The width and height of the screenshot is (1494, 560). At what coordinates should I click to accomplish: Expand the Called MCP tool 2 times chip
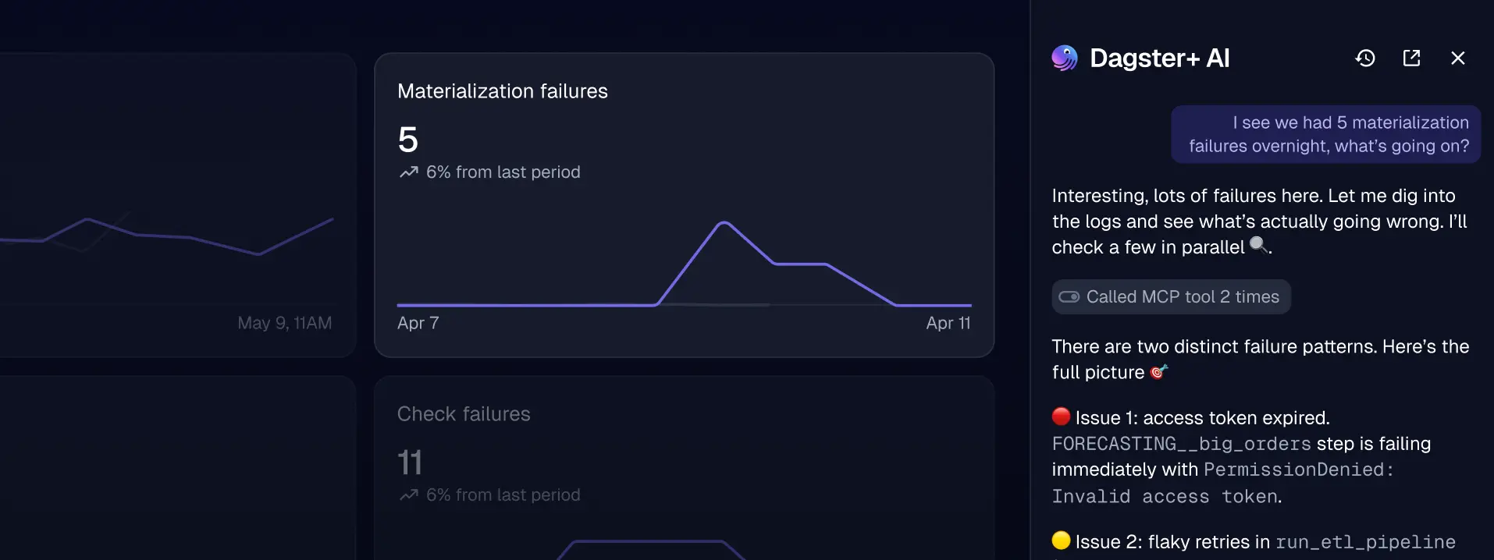coord(1171,296)
